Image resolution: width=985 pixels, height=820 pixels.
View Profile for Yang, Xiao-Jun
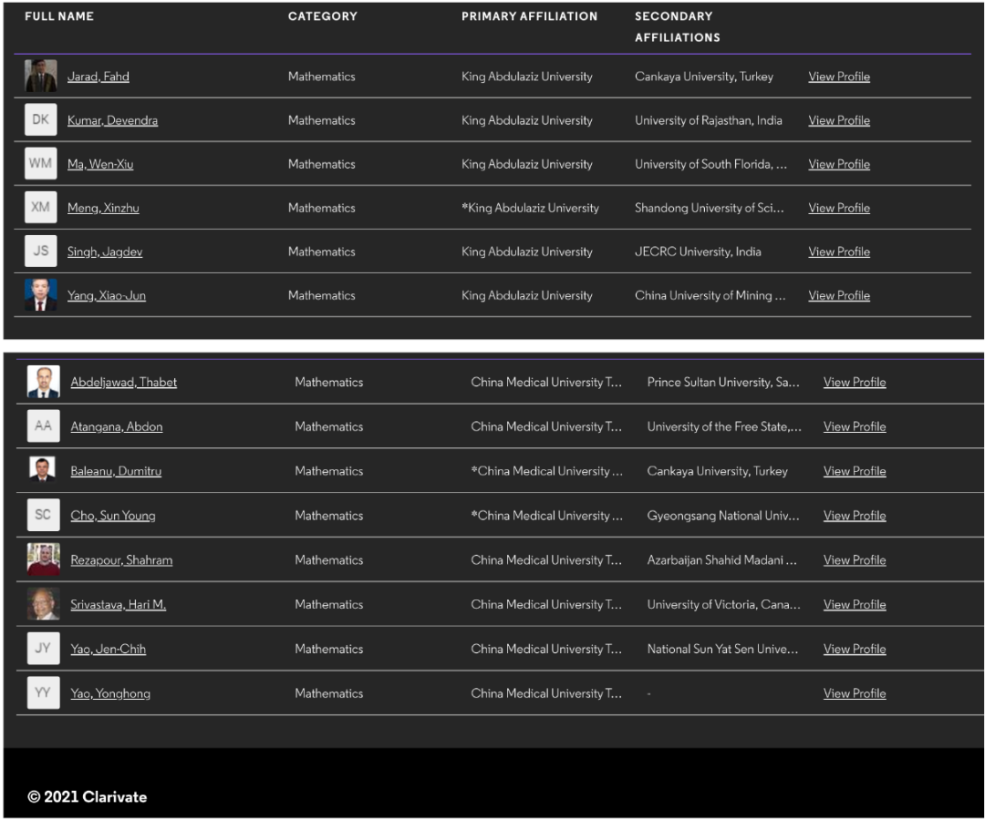pos(839,295)
